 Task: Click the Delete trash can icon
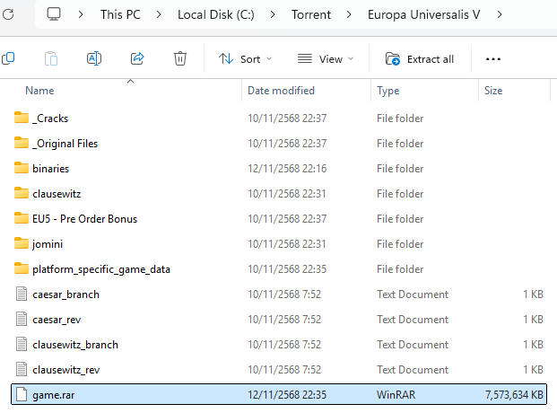[x=180, y=58]
